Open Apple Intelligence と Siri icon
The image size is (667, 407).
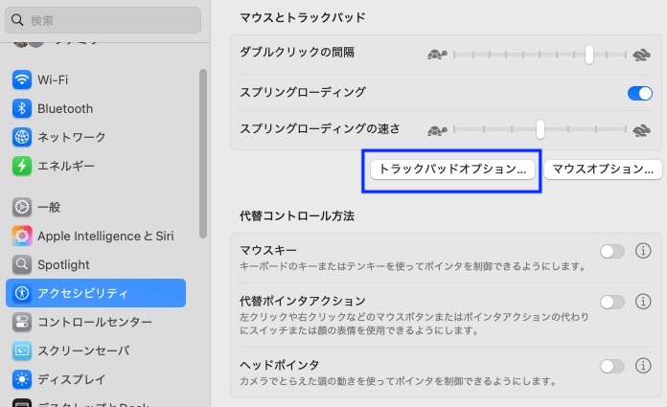[23, 236]
